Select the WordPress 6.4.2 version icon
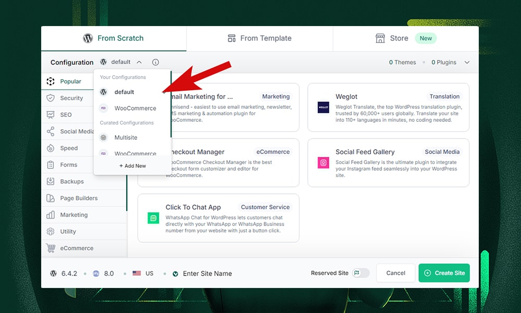The image size is (521, 313). pos(54,273)
